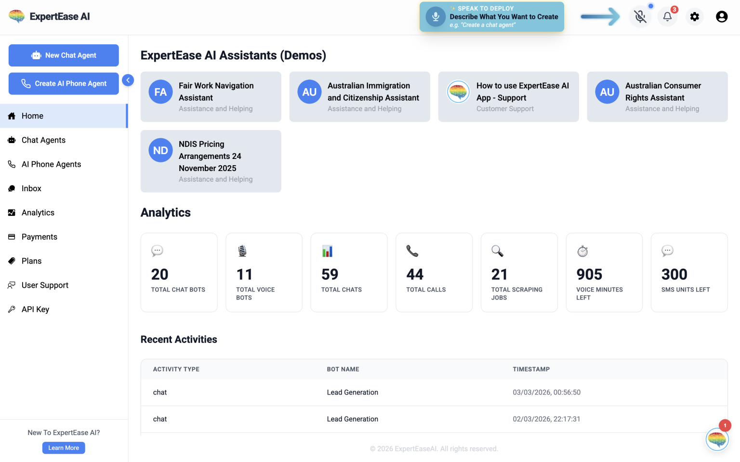The height and width of the screenshot is (462, 740).
Task: Click the ExpertEase AI brain logo
Action: (17, 16)
